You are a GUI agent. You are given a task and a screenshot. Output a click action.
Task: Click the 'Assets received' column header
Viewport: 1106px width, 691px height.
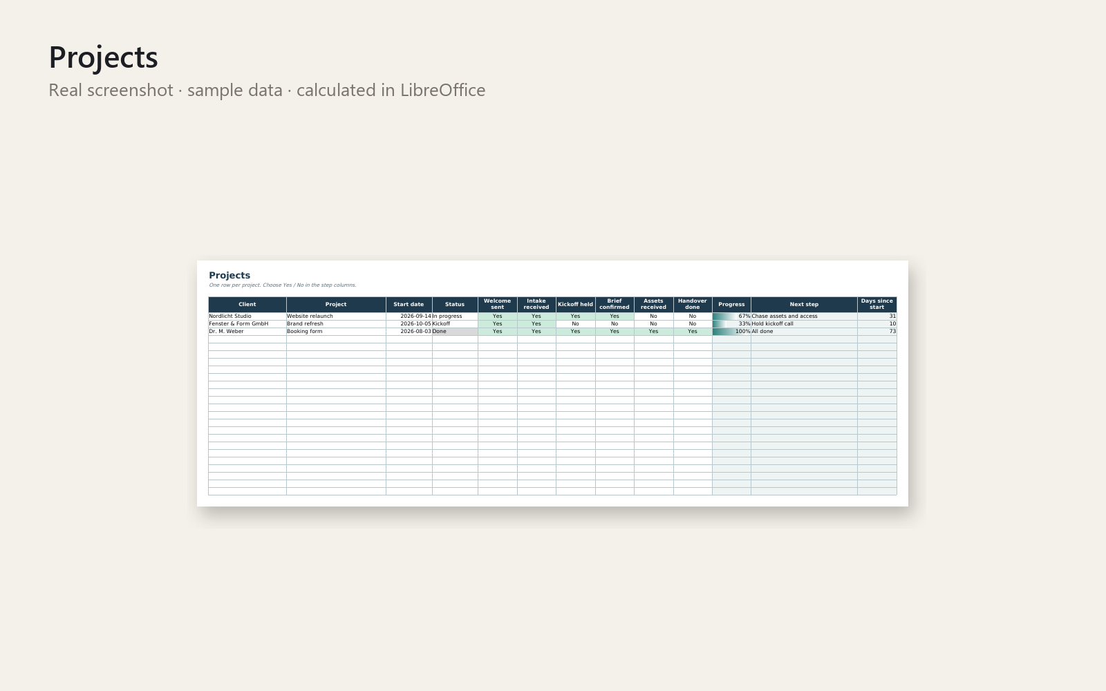[654, 305]
